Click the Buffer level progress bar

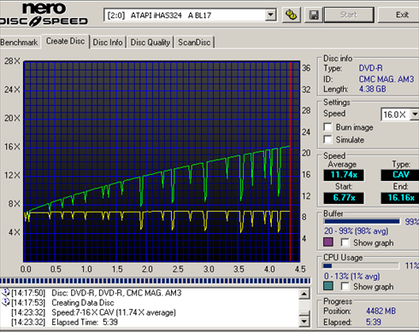(362, 221)
